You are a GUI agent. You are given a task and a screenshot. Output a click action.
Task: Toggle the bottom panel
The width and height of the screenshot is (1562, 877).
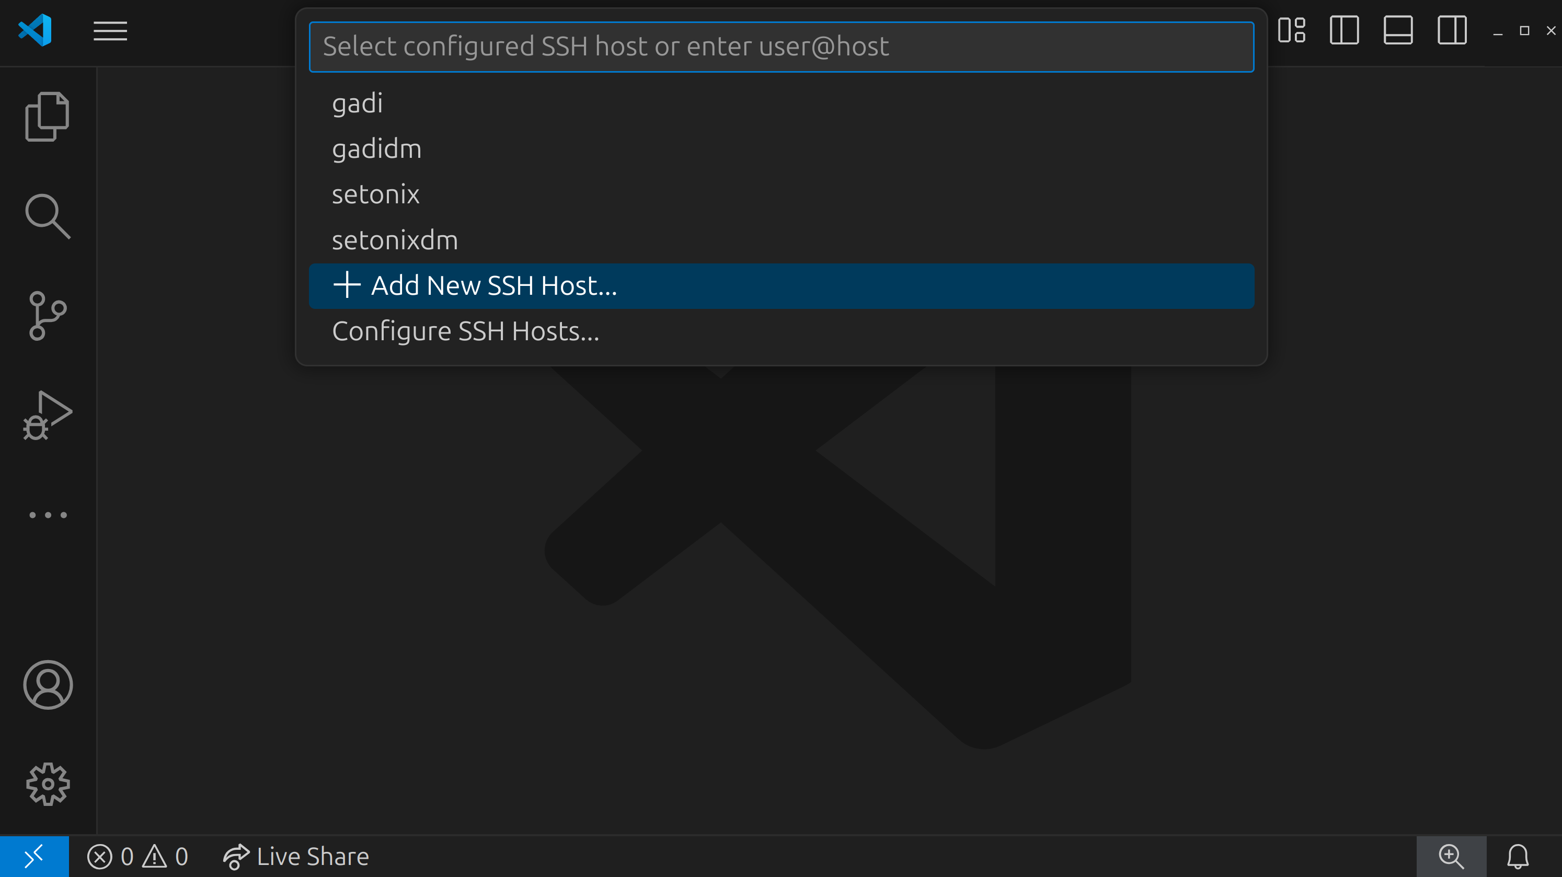tap(1398, 30)
